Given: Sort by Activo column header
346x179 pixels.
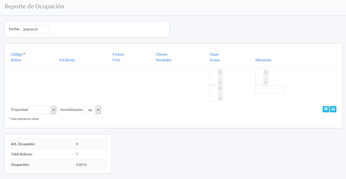Looking at the screenshot, I should tap(16, 60).
